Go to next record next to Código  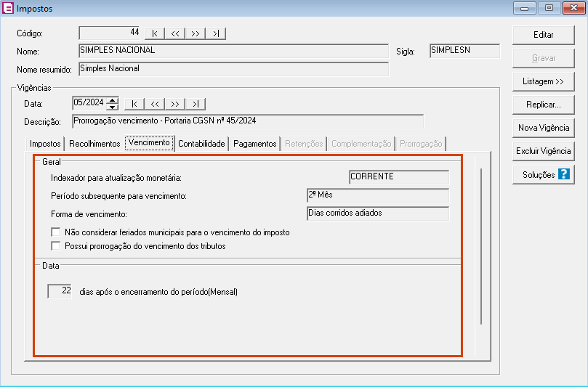[195, 33]
